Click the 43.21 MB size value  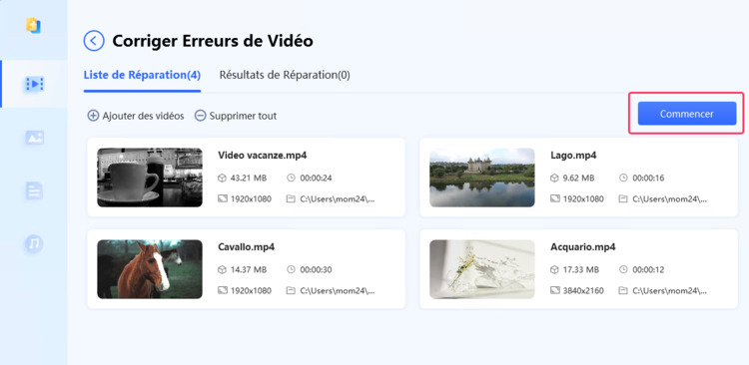coord(249,178)
